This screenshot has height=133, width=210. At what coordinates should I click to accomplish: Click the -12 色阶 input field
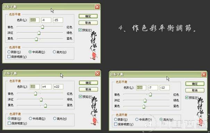[165, 88]
